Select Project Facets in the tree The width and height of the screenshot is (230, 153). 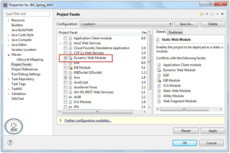click(21, 64)
